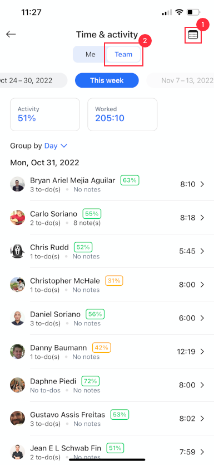Tap Daphne Piedi's avatar
Image resolution: width=214 pixels, height=465 pixels.
17,385
